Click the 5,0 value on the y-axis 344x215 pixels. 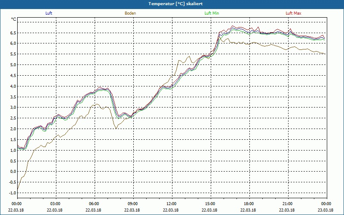13,65
